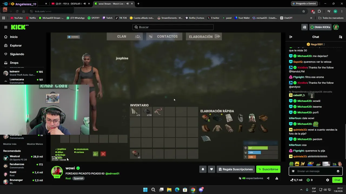Click Mostrar más in the sidebar

10,144
